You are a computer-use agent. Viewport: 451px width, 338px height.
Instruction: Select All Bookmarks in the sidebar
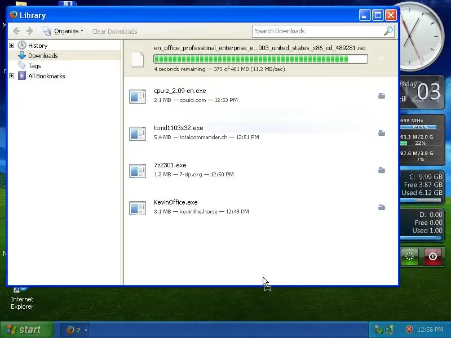pyautogui.click(x=47, y=76)
